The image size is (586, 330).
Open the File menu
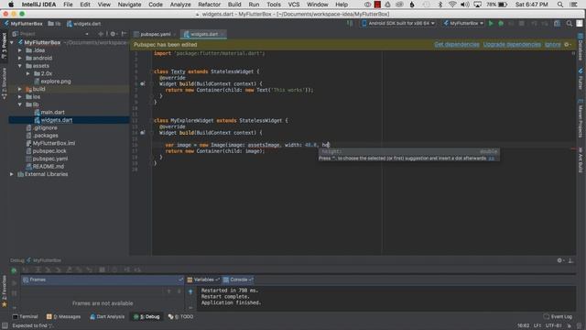pyautogui.click(x=68, y=5)
